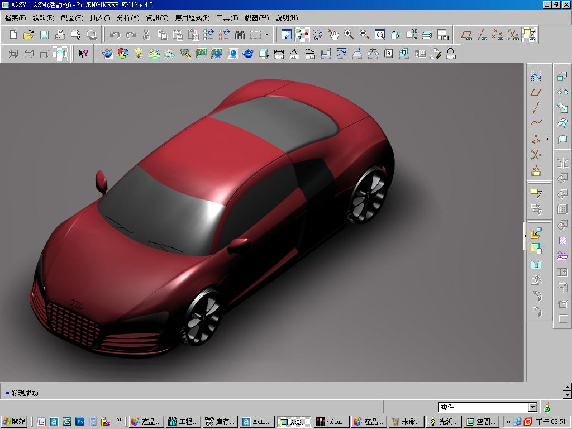Screen dimensions: 572x429
Task: Toggle annotation element display
Action: point(528,35)
